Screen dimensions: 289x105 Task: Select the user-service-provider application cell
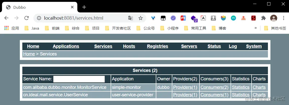click(x=134, y=95)
